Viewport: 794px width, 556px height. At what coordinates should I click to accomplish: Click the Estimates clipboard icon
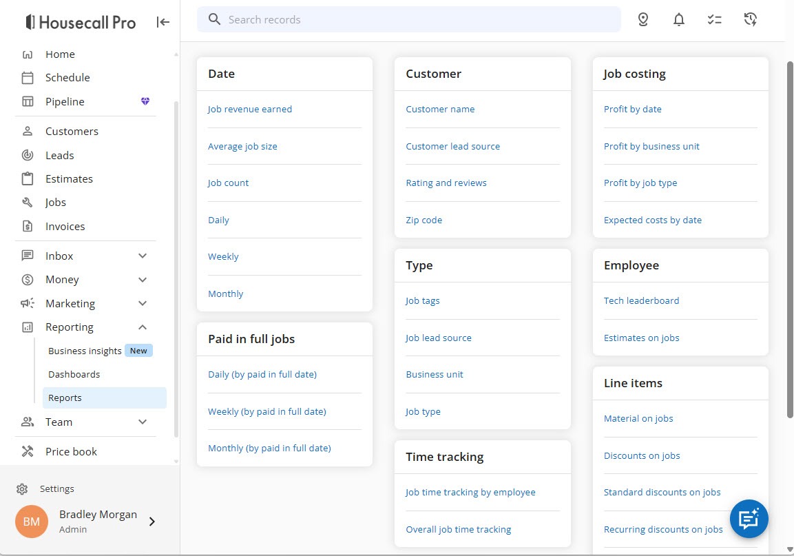click(x=28, y=178)
